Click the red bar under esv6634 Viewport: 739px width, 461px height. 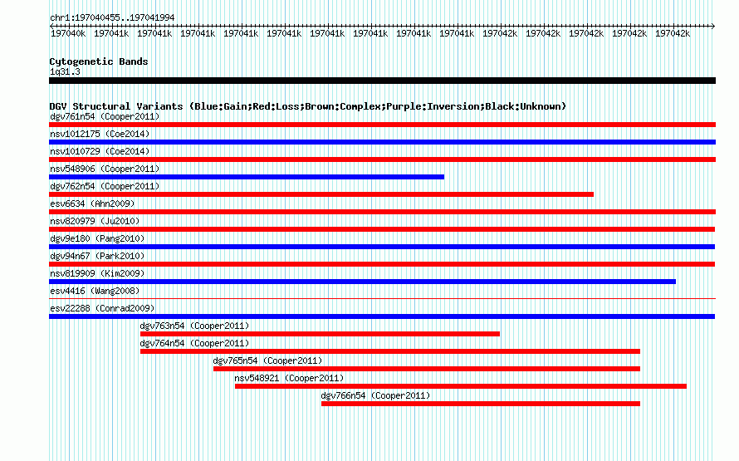click(x=382, y=212)
